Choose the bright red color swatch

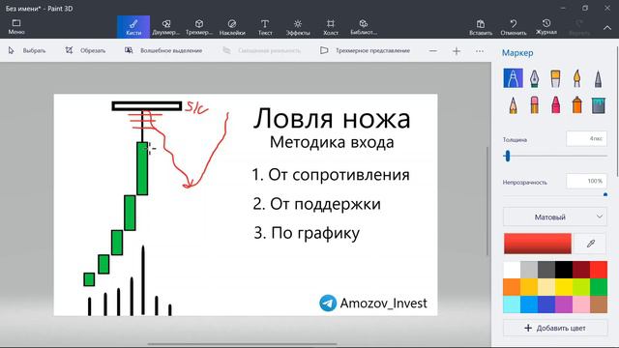point(599,270)
